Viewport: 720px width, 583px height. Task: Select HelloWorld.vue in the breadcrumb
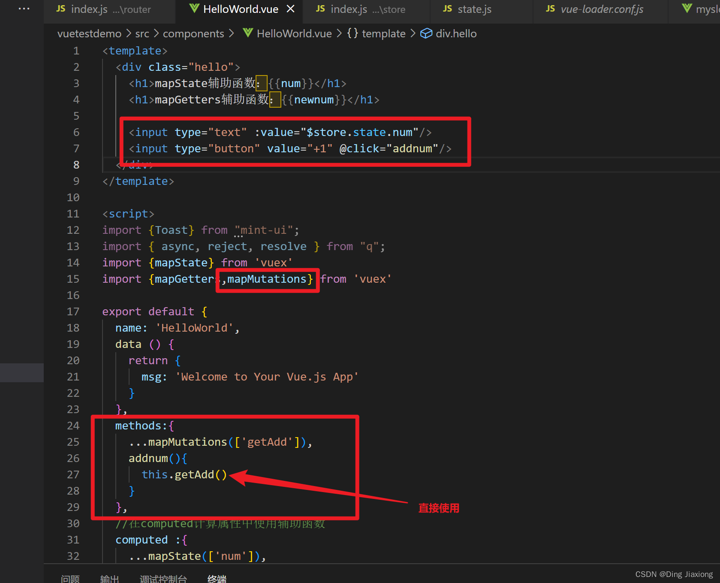294,33
